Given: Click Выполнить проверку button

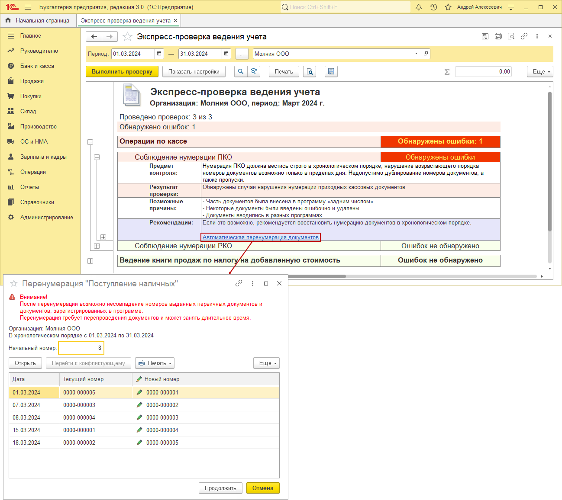Looking at the screenshot, I should pyautogui.click(x=122, y=71).
